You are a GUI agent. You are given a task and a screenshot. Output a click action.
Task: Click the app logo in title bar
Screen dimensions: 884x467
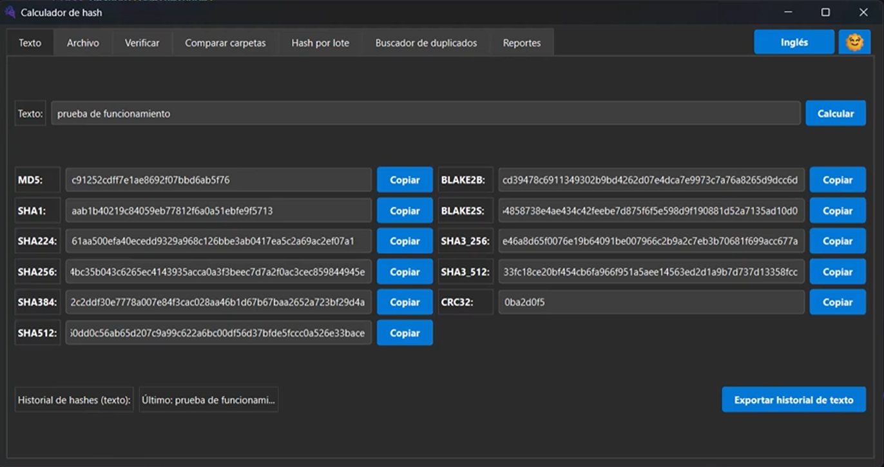(x=10, y=12)
